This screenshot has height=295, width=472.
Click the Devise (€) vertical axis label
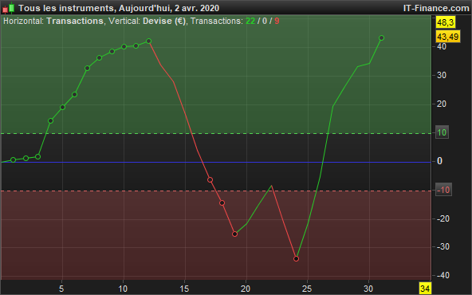(164, 21)
